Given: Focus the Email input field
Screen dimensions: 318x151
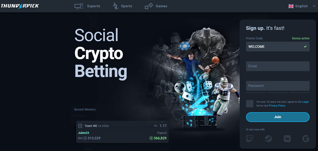Looking at the screenshot, I should pyautogui.click(x=277, y=66).
